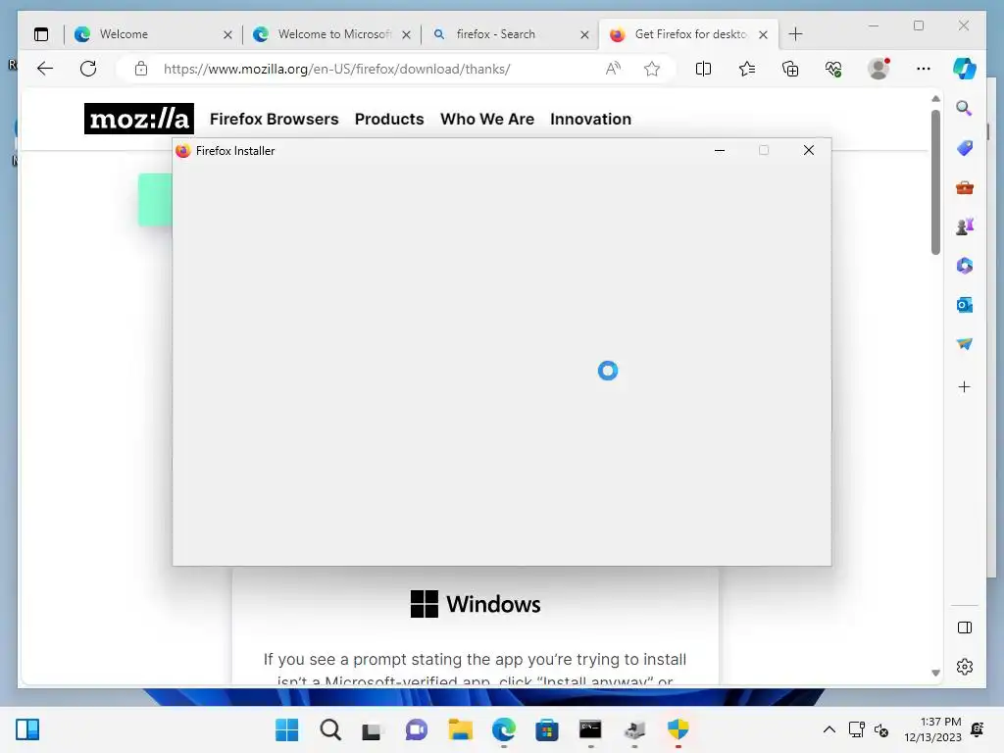Image resolution: width=1004 pixels, height=753 pixels.
Task: Click the Mozilla logo
Action: (x=139, y=119)
